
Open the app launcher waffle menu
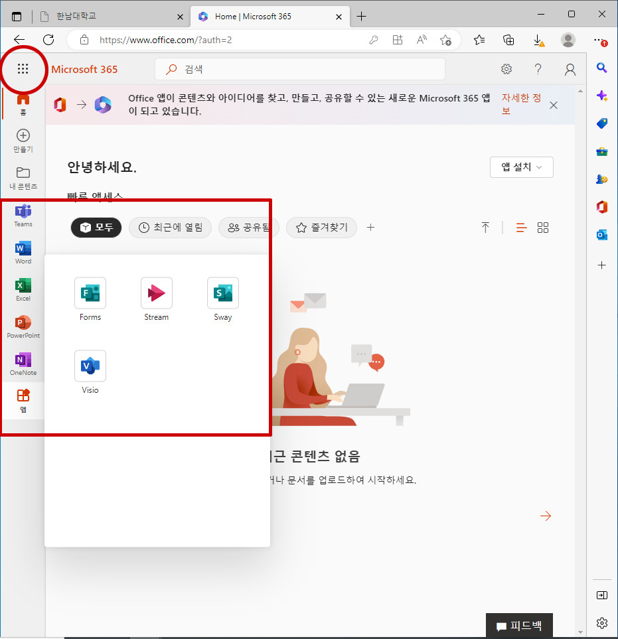(x=23, y=69)
